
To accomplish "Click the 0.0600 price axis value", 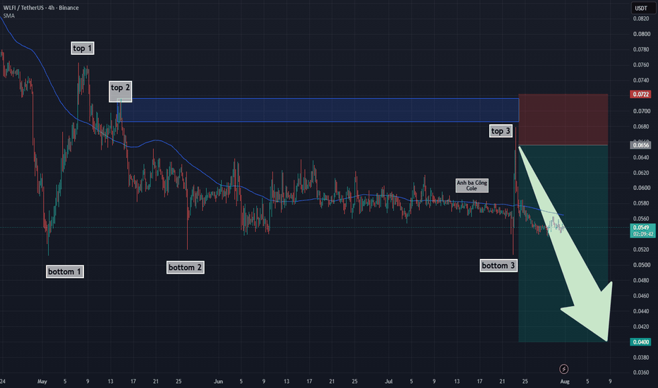I will click(x=641, y=188).
